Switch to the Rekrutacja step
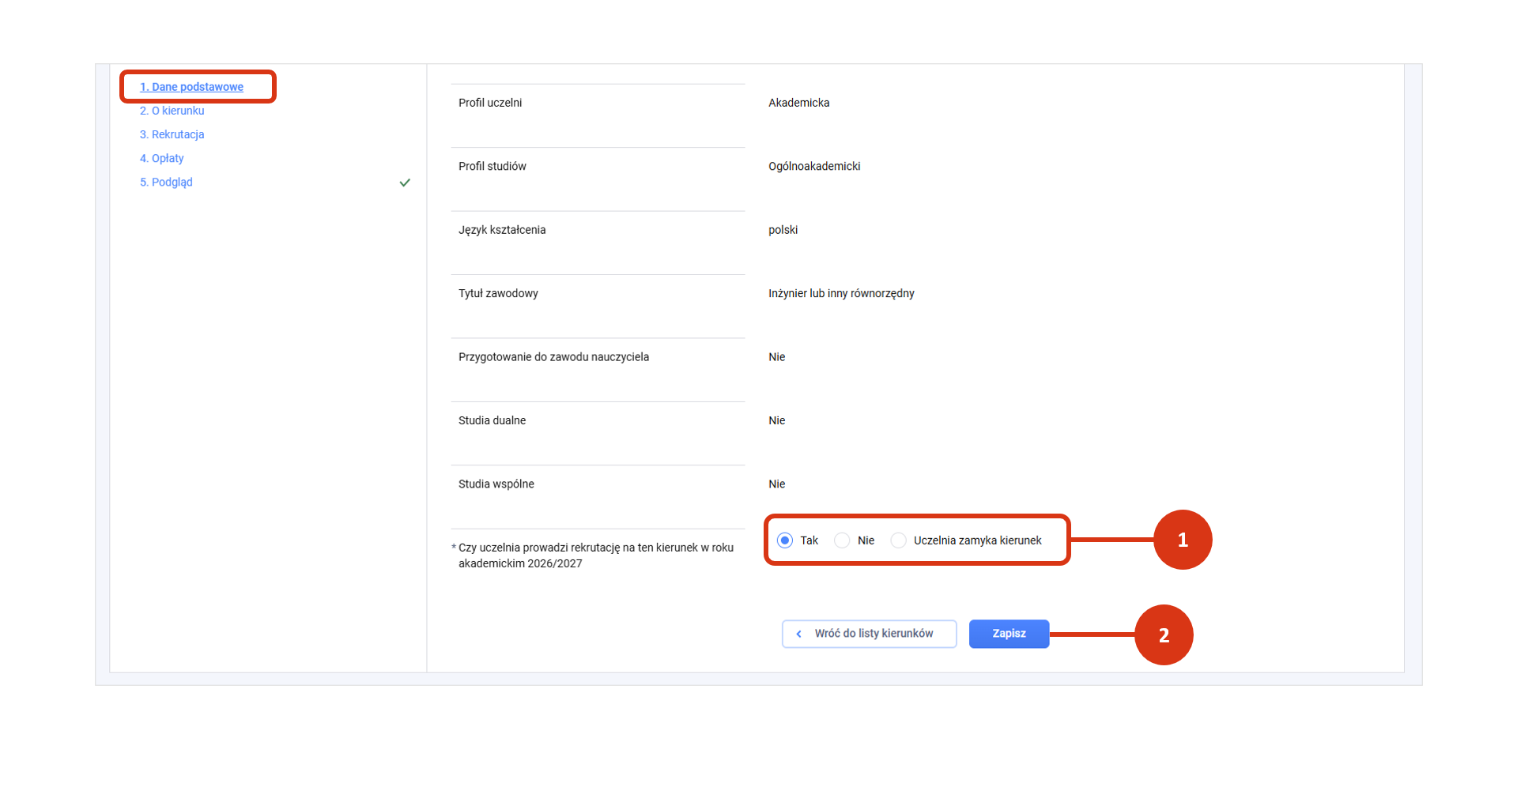1517x802 pixels. [x=172, y=134]
